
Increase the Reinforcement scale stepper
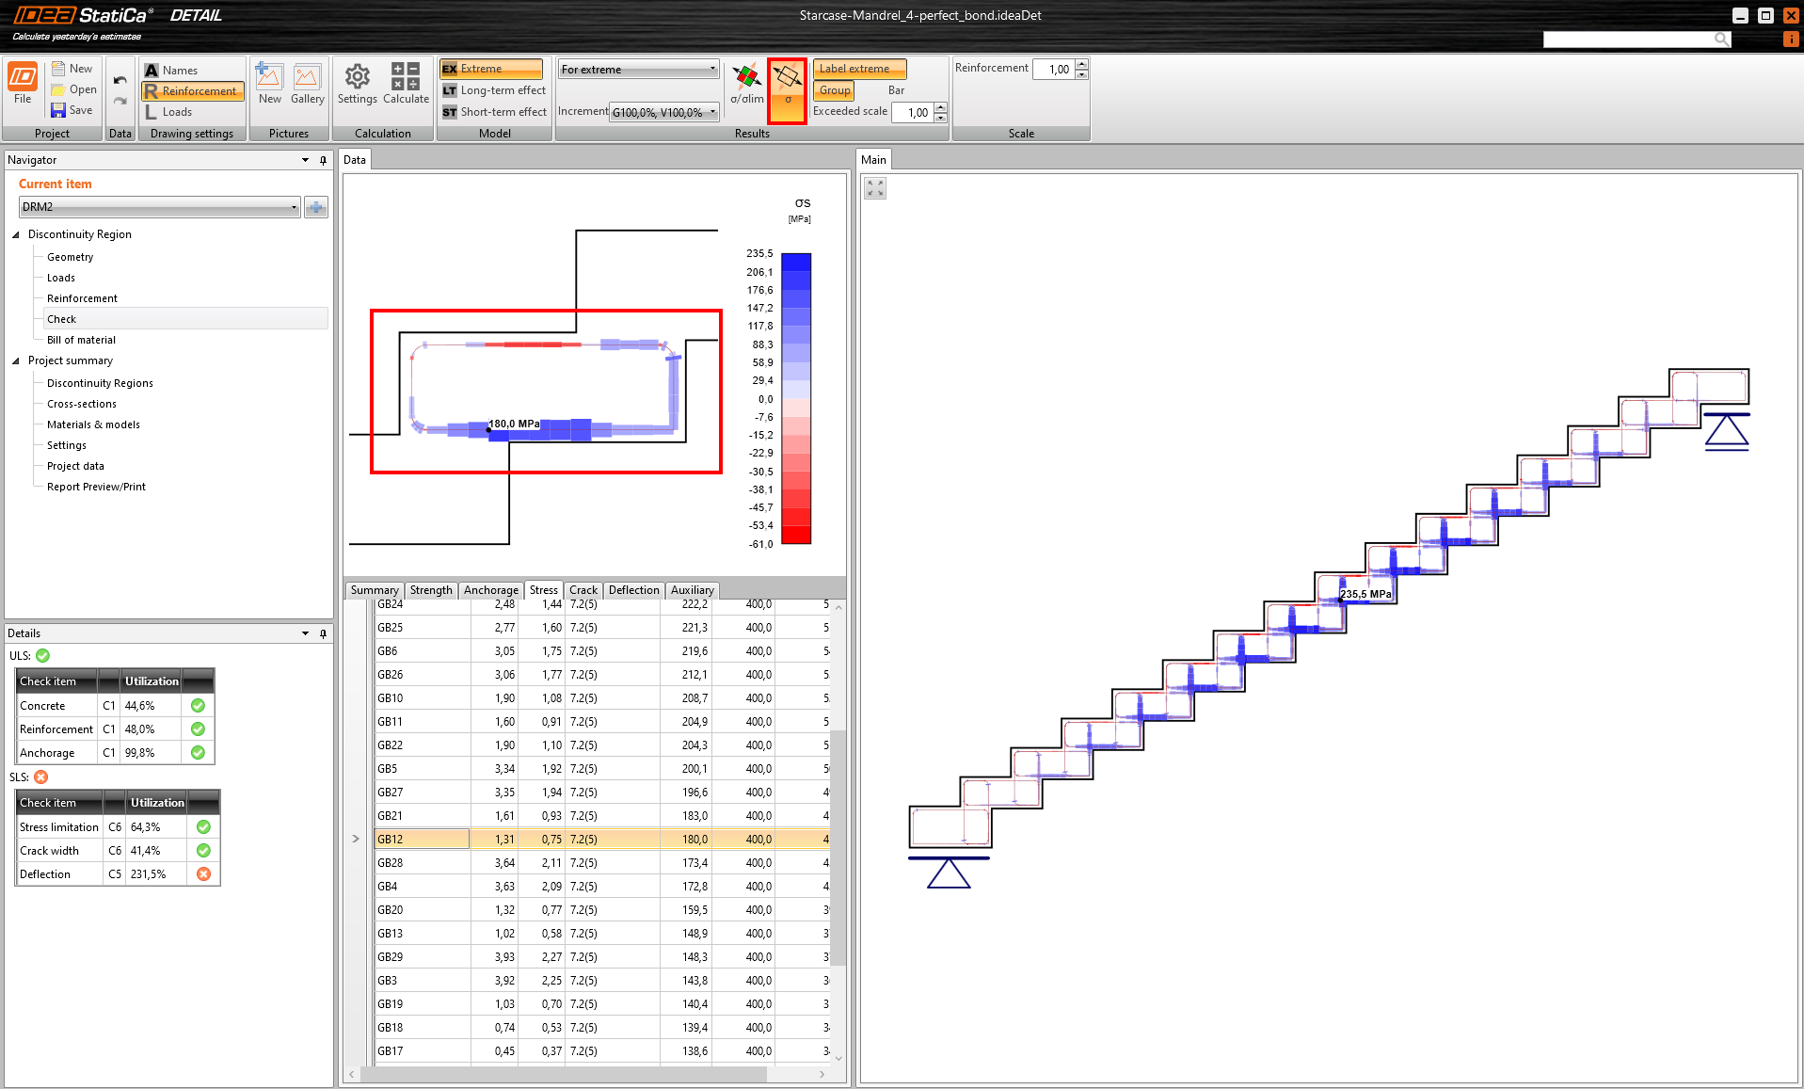(x=1082, y=64)
